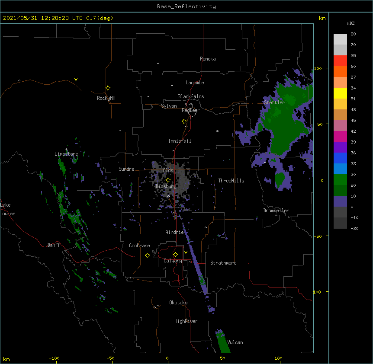Viewport: 373px width, 364px height.
Task: Click the Okotoks town label
Action: click(x=178, y=303)
